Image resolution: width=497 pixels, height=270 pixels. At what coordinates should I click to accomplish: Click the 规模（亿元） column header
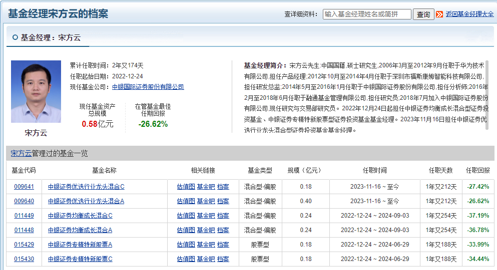point(305,170)
